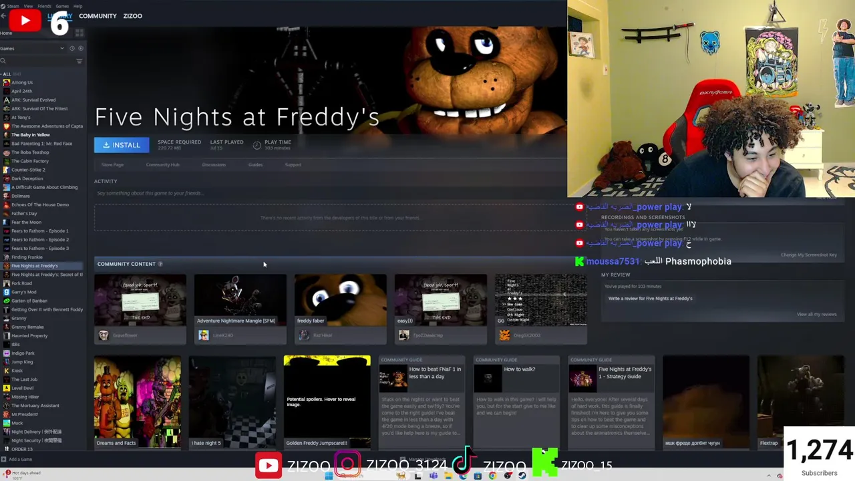This screenshot has height=481, width=855.
Task: Select the Indigo Park game icon
Action: 7,353
